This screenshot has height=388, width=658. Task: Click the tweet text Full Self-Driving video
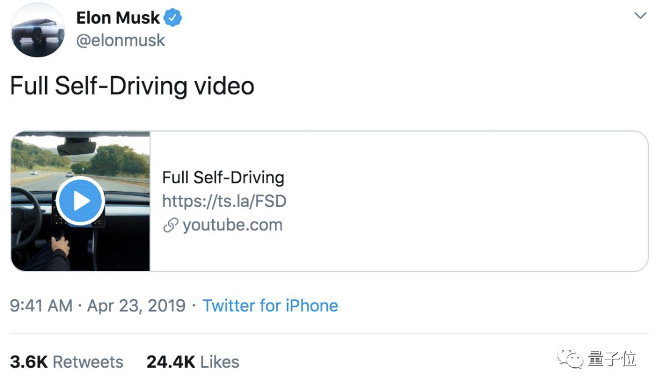click(x=132, y=86)
